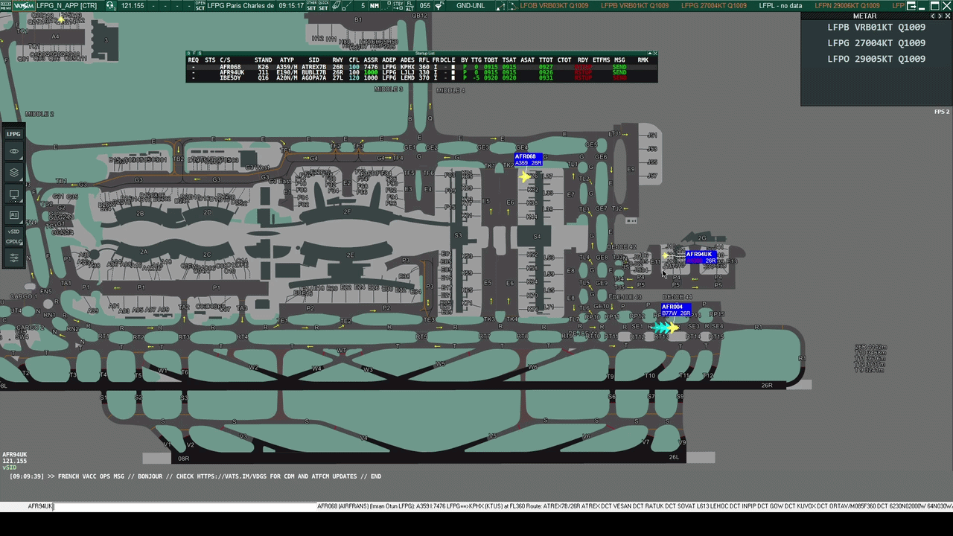Click the LFPG 27004KT METAR line in panel

tap(876, 43)
